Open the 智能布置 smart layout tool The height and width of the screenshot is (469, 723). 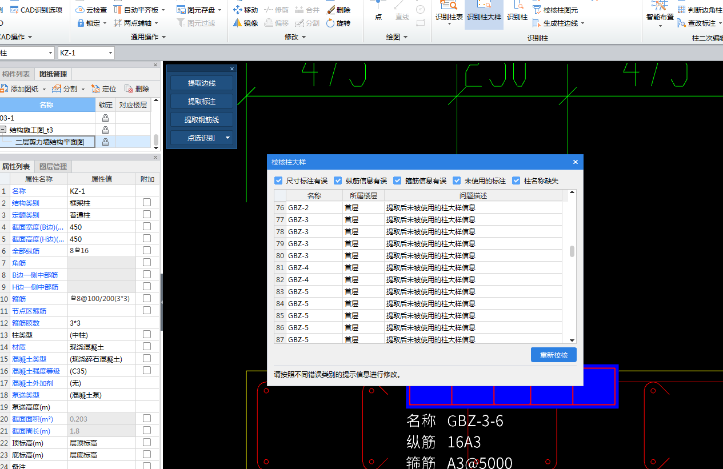pos(660,13)
